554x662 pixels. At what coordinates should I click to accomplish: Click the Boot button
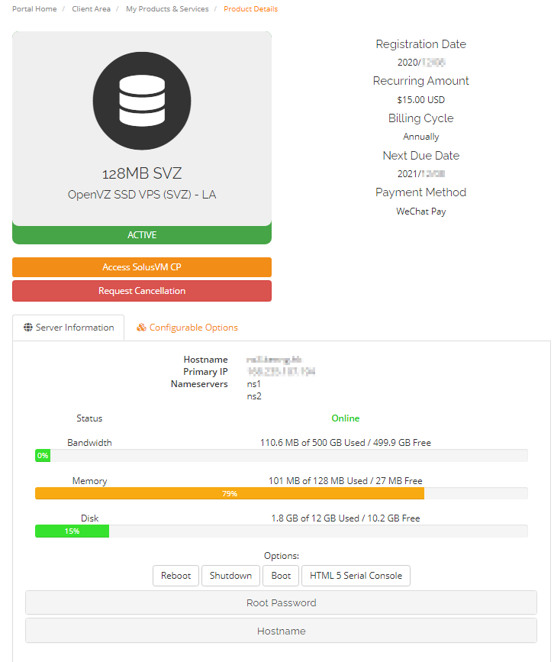(x=281, y=576)
